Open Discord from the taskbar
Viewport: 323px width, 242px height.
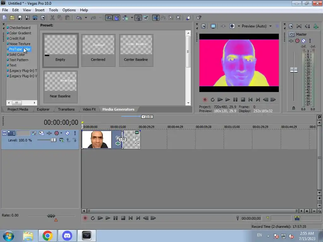click(67, 236)
